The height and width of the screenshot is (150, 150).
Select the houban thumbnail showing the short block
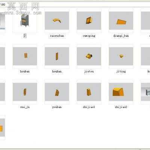click(x=25, y=56)
